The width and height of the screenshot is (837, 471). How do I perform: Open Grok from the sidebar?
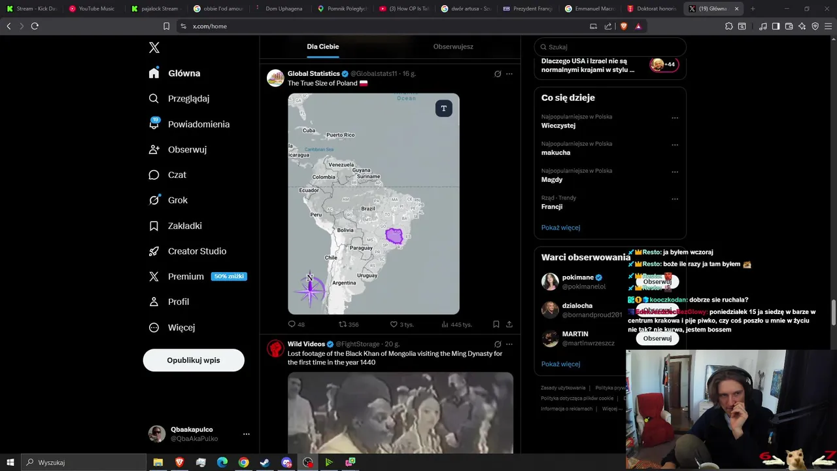pyautogui.click(x=168, y=200)
